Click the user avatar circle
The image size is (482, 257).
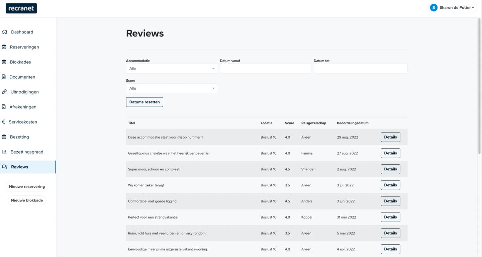pos(434,8)
